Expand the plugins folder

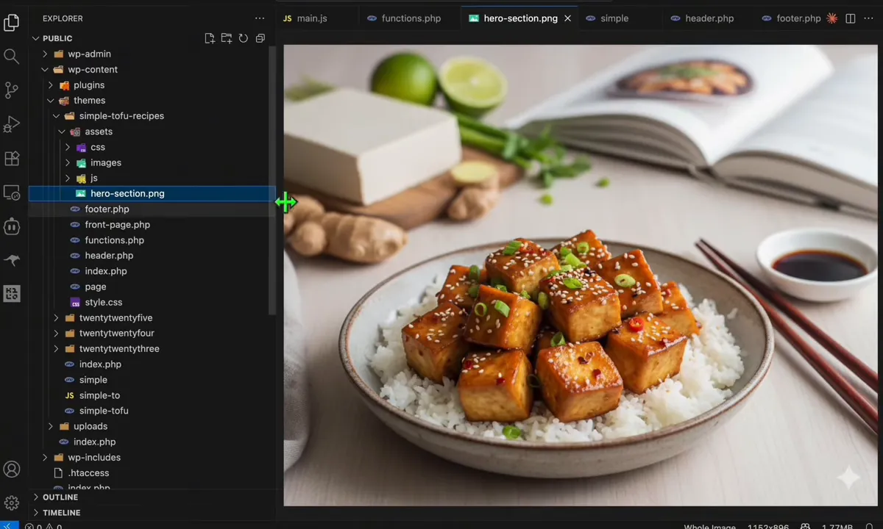[x=51, y=85]
